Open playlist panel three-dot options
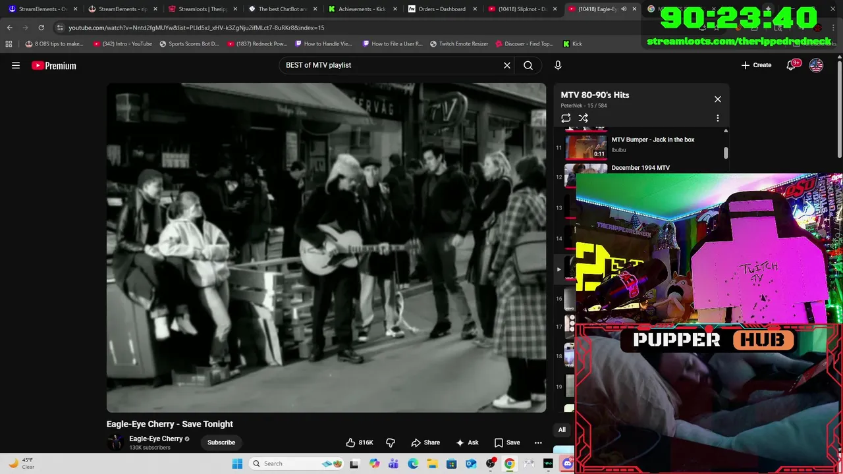 click(718, 118)
